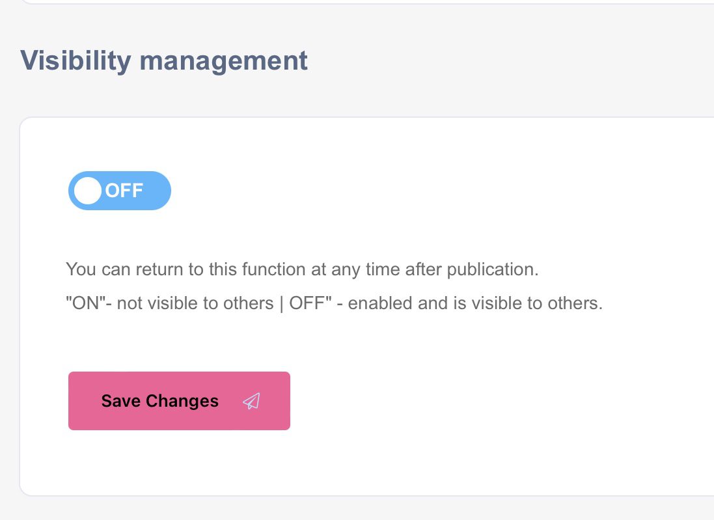Click empty area of the white settings card

456,387
